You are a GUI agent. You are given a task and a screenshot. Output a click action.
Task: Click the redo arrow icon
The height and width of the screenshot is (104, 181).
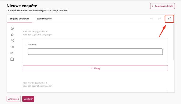[159, 19]
